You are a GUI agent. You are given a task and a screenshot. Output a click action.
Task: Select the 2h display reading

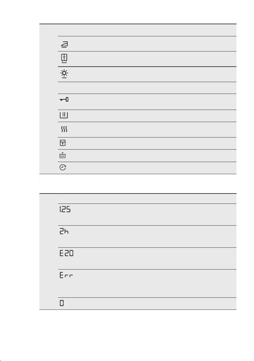coord(64,231)
